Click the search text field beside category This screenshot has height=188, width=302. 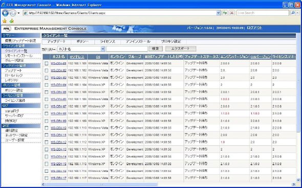[127, 49]
